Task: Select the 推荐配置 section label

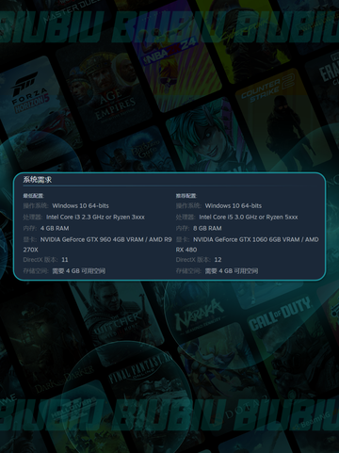Action: (x=186, y=196)
